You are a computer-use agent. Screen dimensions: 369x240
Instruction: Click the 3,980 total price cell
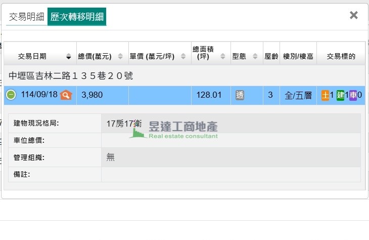click(x=93, y=95)
